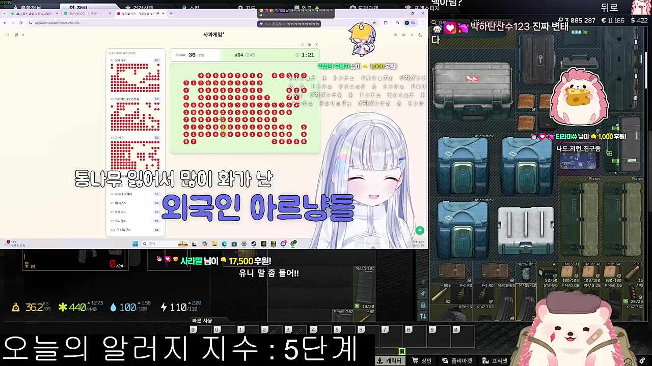Open the 상인 traders tab
The width and height of the screenshot is (652, 366).
point(422,361)
